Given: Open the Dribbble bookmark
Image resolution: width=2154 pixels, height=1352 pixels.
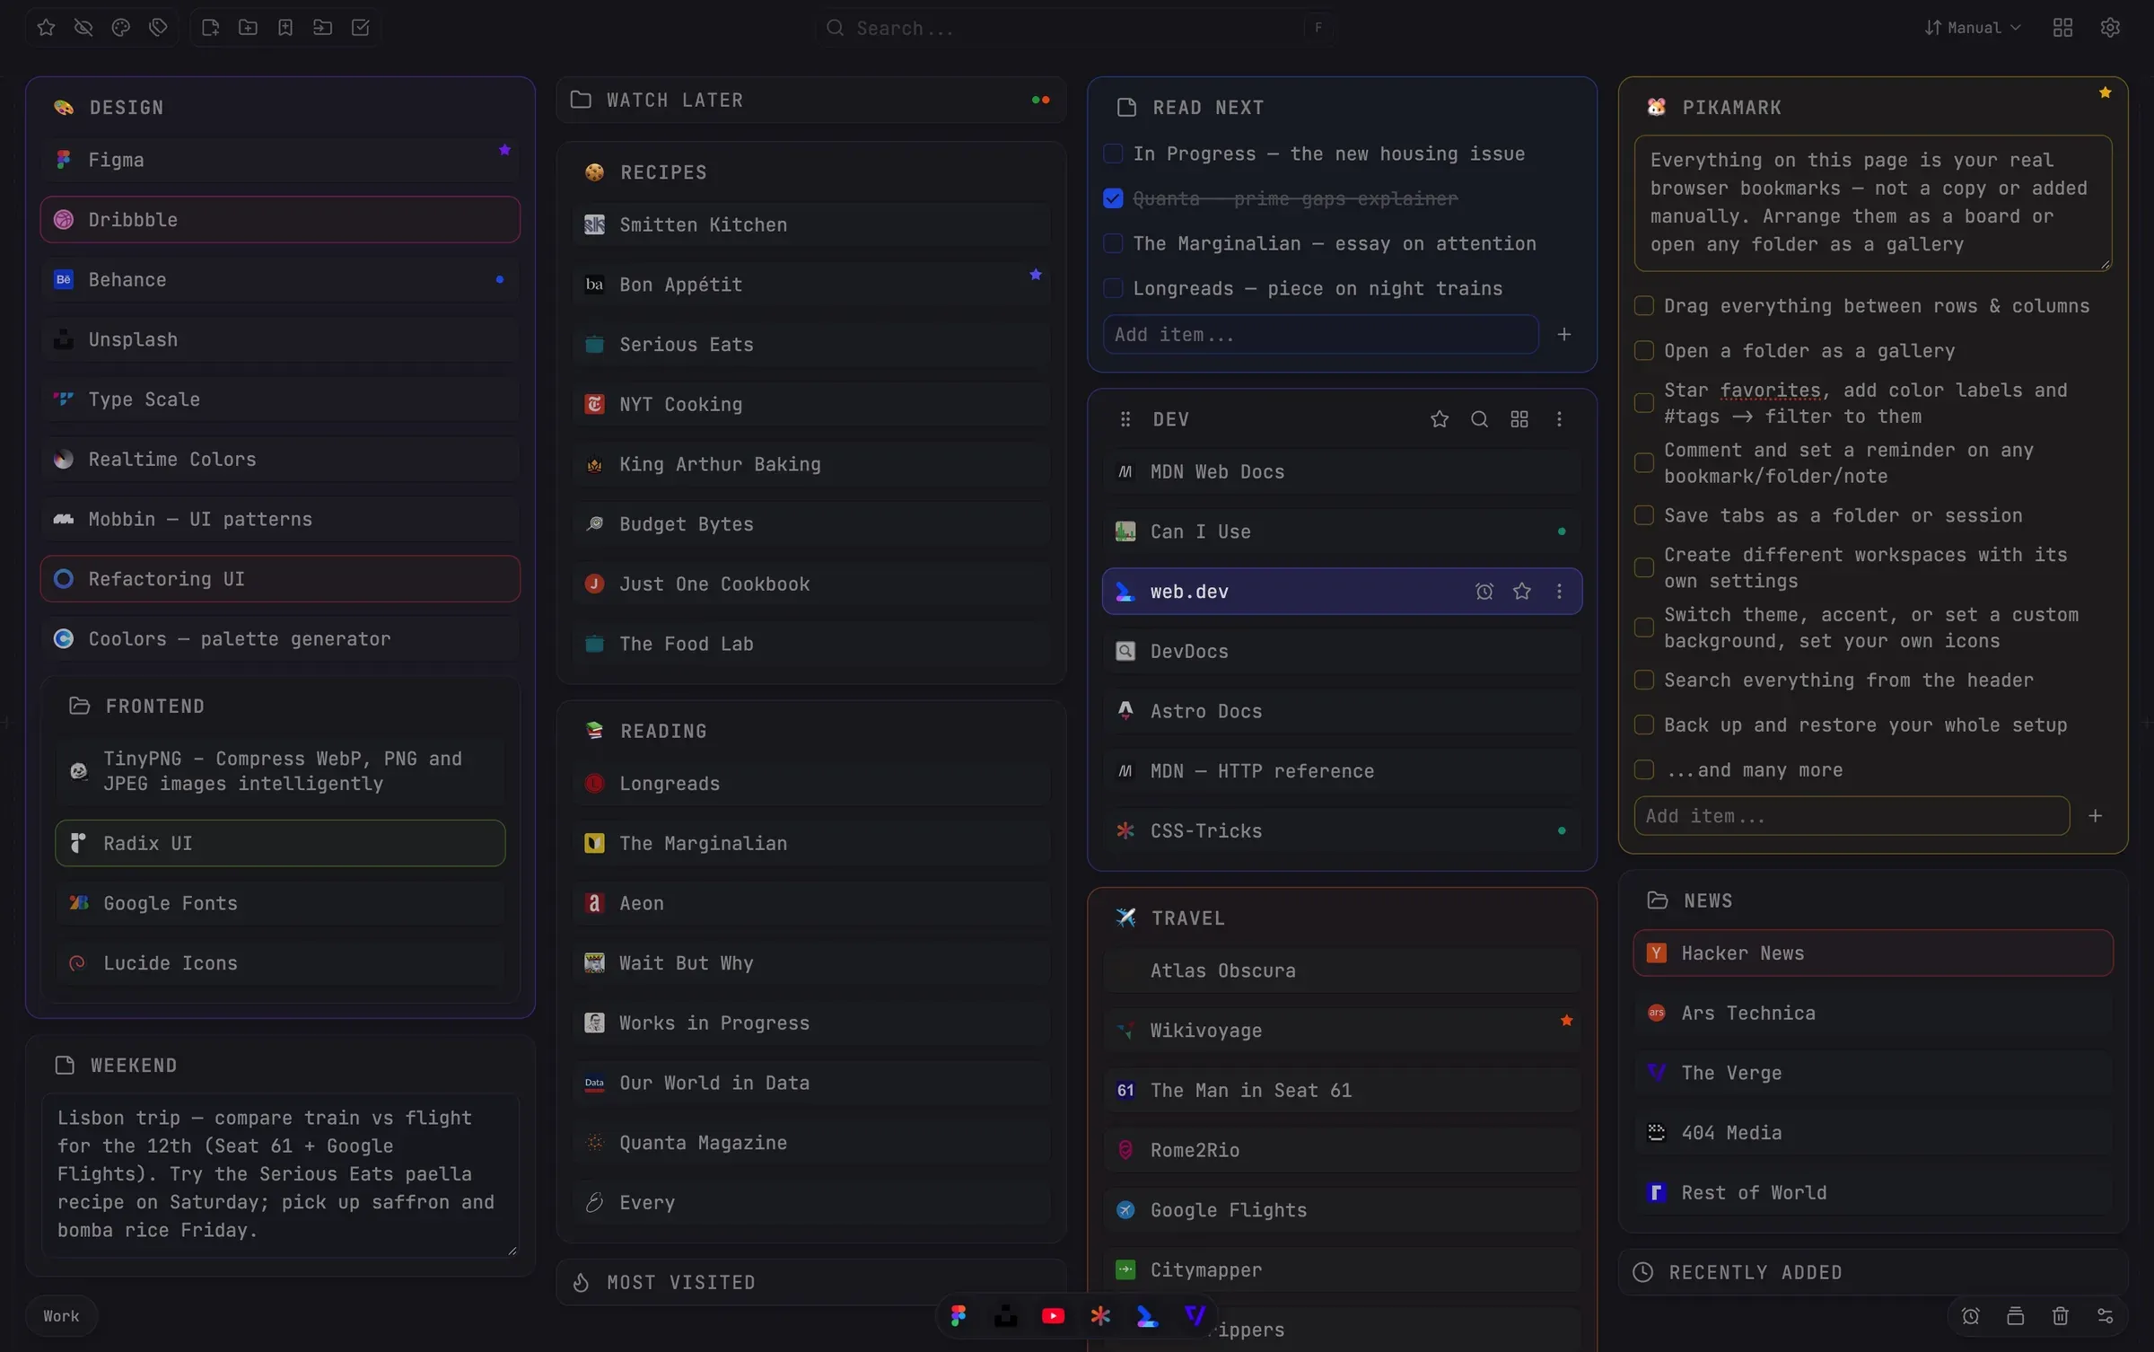Looking at the screenshot, I should [x=280, y=220].
